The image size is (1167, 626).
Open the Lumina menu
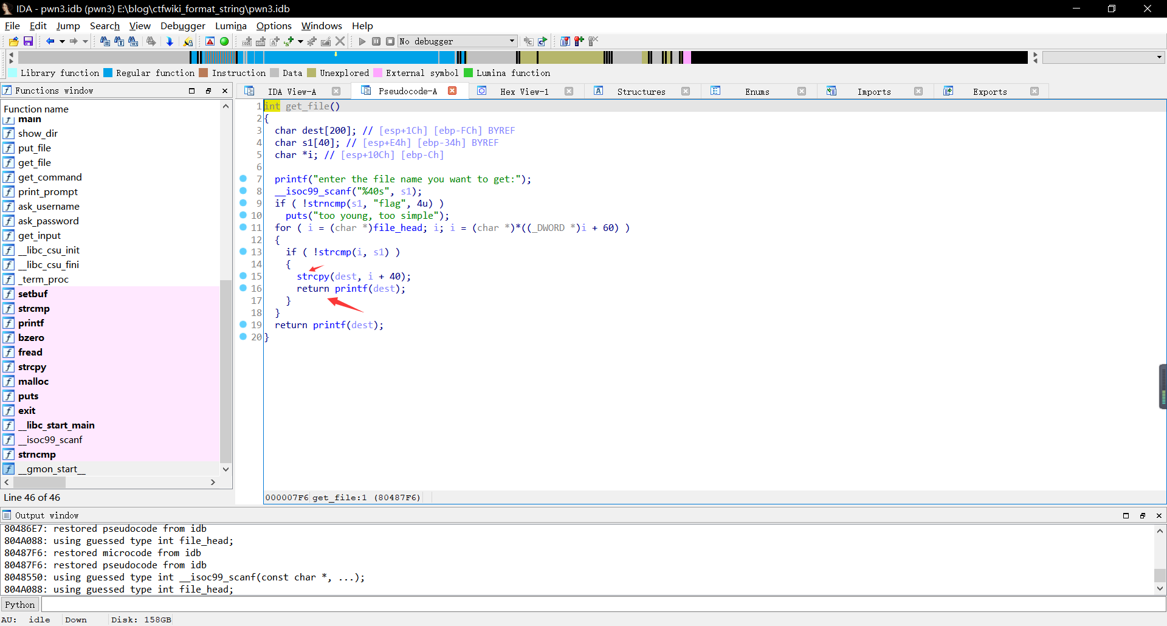pos(231,26)
